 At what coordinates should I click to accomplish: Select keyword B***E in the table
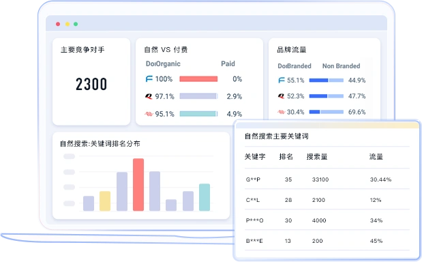pyautogui.click(x=254, y=241)
